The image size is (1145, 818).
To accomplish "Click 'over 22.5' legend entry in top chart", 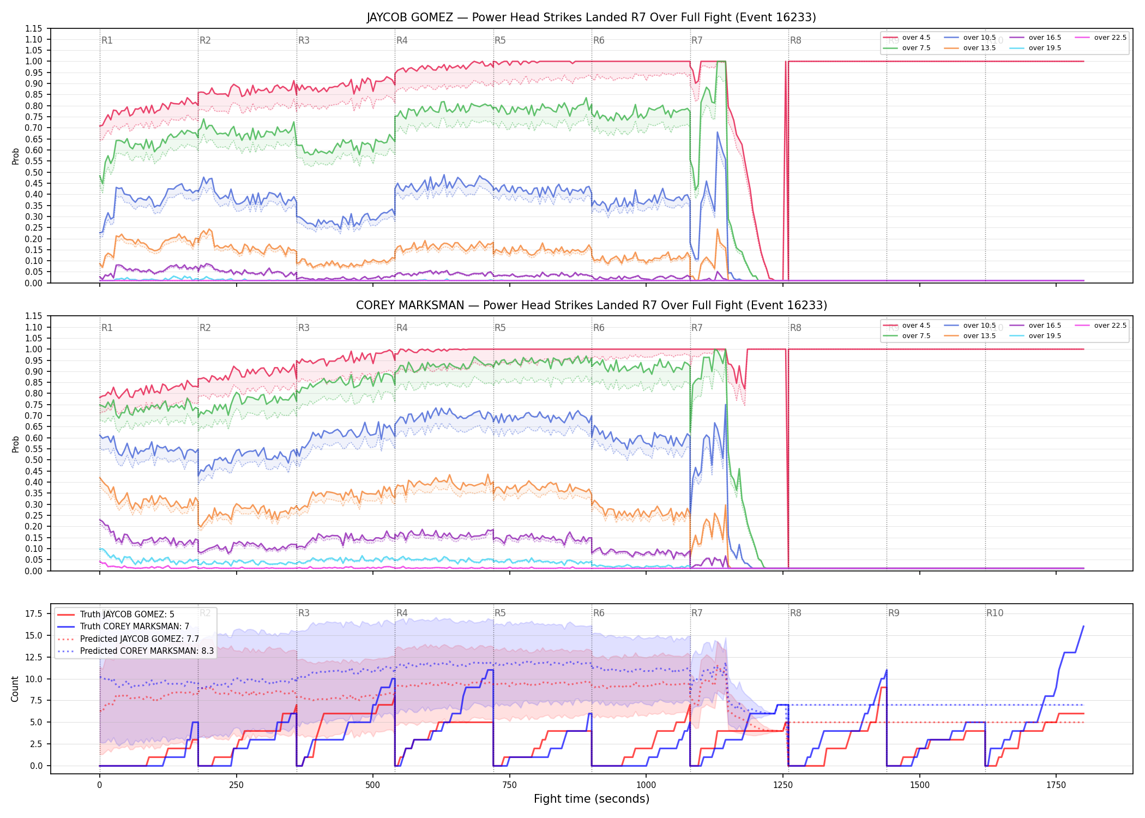I will coord(1101,38).
